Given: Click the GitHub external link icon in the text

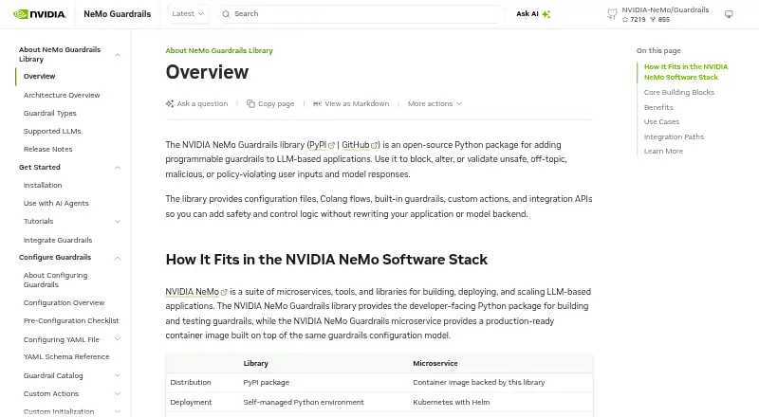Looking at the screenshot, I should (374, 145).
